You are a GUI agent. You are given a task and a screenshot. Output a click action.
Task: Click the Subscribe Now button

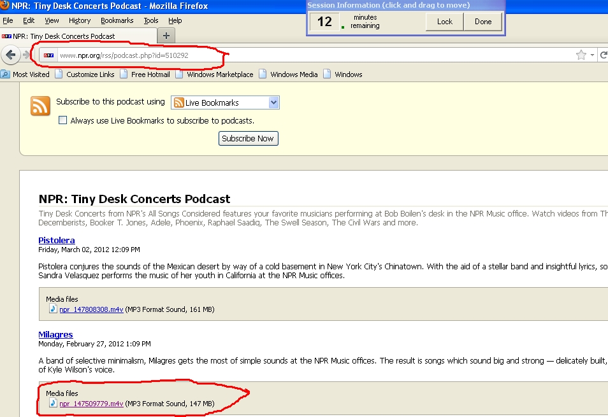[248, 139]
